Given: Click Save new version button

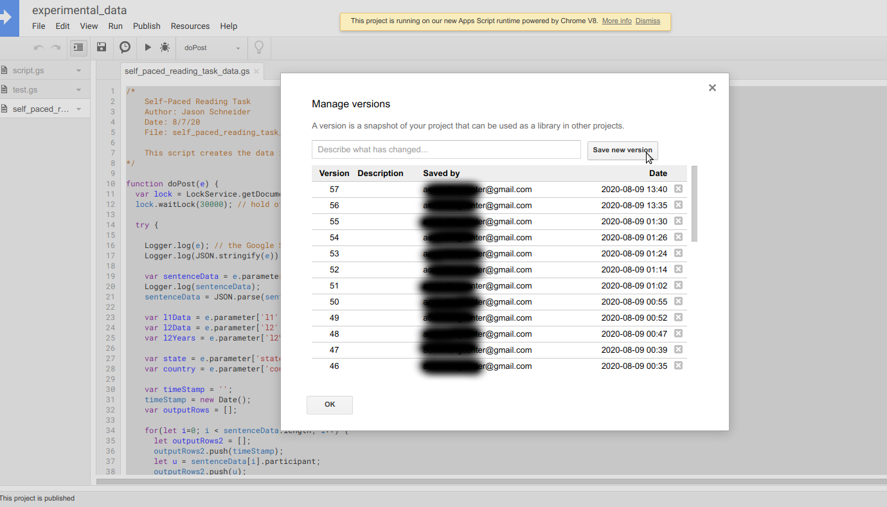Looking at the screenshot, I should pos(622,150).
